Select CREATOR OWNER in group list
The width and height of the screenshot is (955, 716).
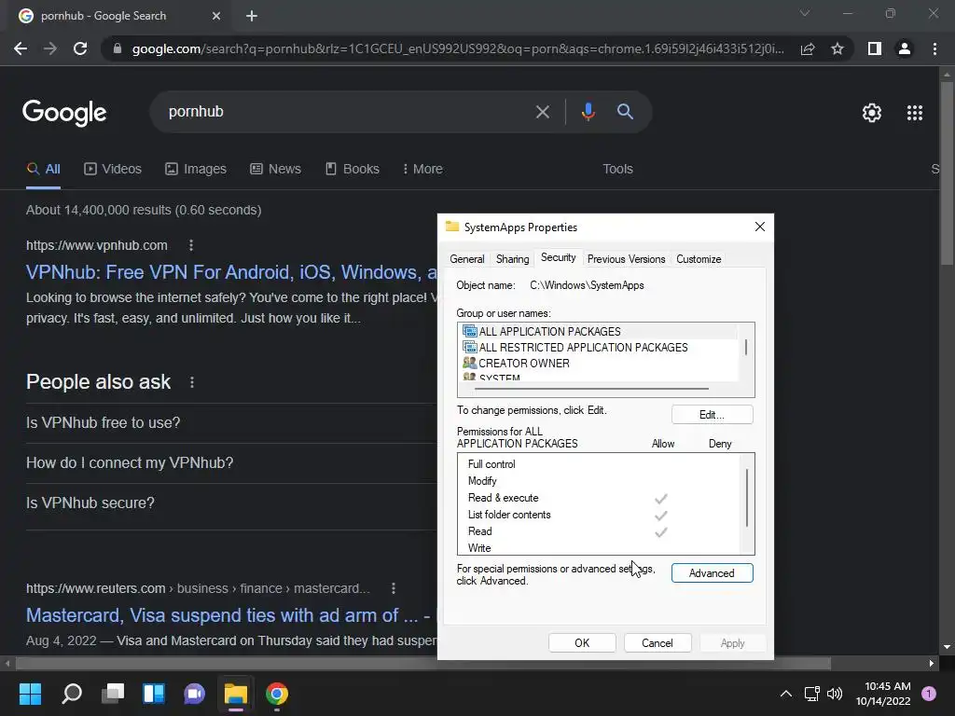point(600,364)
